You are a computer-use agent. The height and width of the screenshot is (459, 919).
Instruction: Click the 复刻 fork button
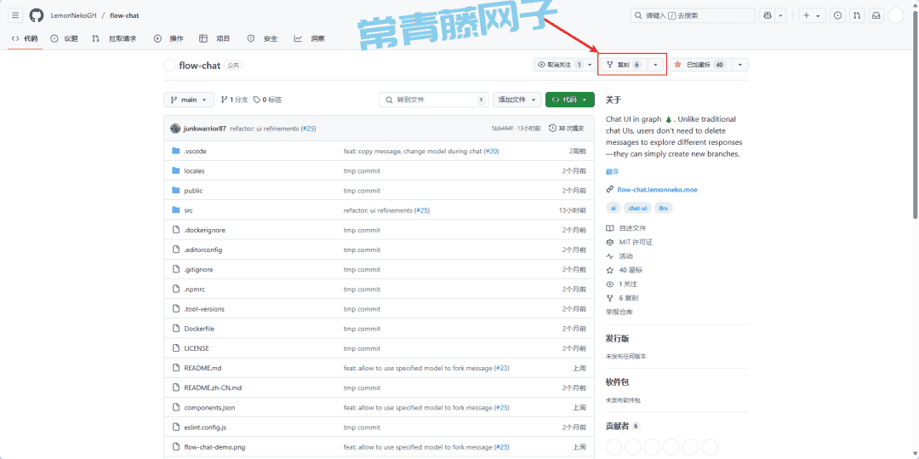[x=625, y=65]
